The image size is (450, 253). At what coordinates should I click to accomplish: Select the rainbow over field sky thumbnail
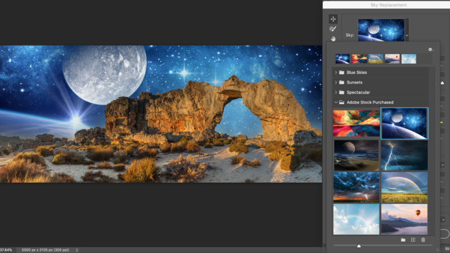404,187
